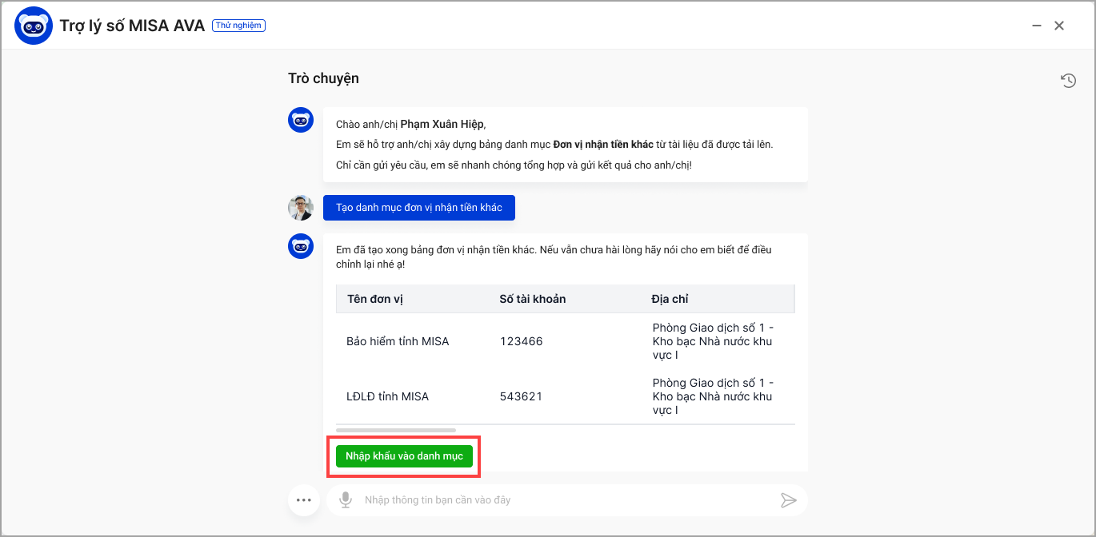Select the "Số tài khoản" column header

click(x=532, y=299)
